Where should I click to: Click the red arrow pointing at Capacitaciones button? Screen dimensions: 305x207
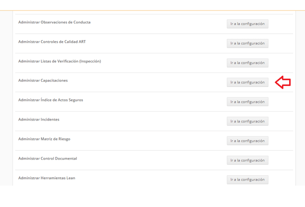click(x=282, y=82)
